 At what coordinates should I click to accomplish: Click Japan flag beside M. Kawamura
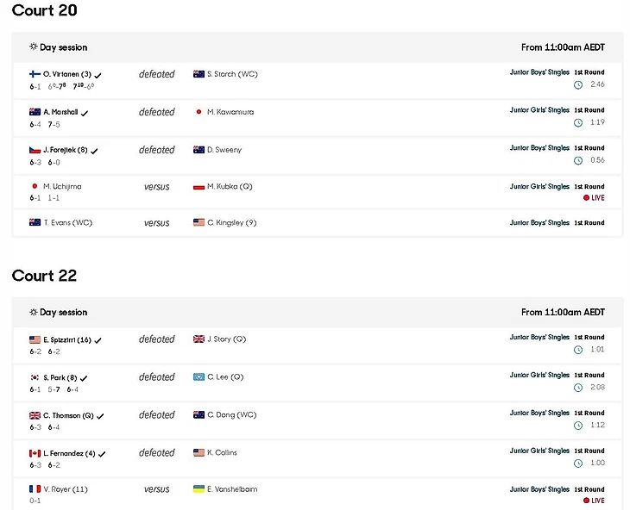(198, 112)
